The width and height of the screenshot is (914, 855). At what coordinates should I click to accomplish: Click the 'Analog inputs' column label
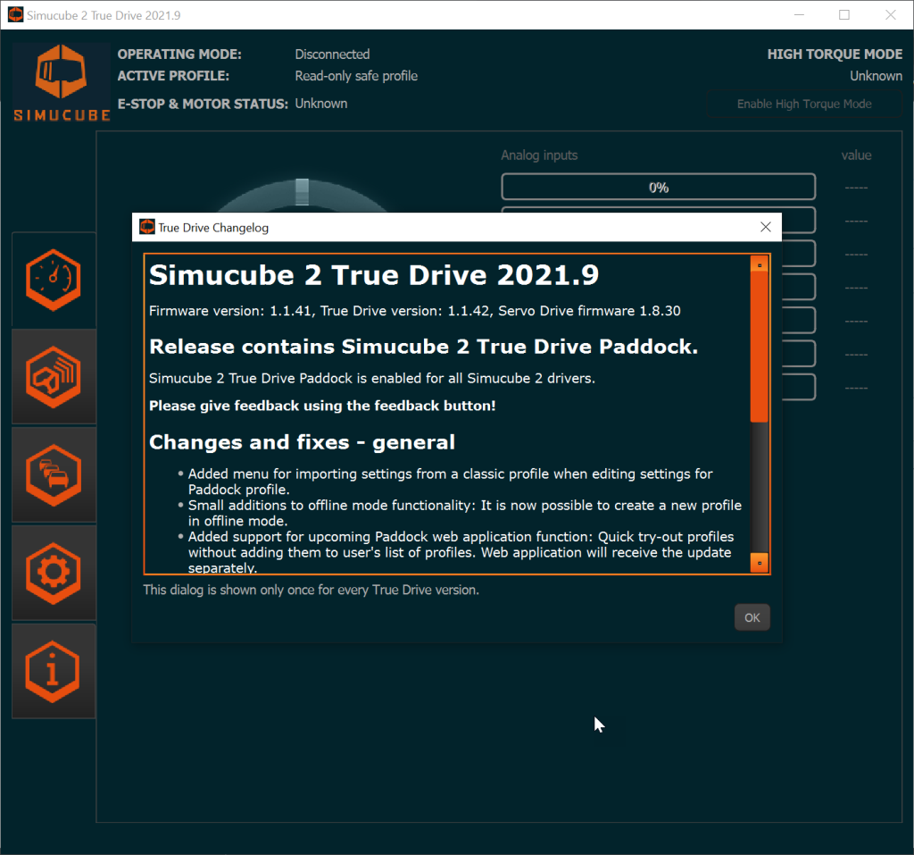pyautogui.click(x=539, y=155)
